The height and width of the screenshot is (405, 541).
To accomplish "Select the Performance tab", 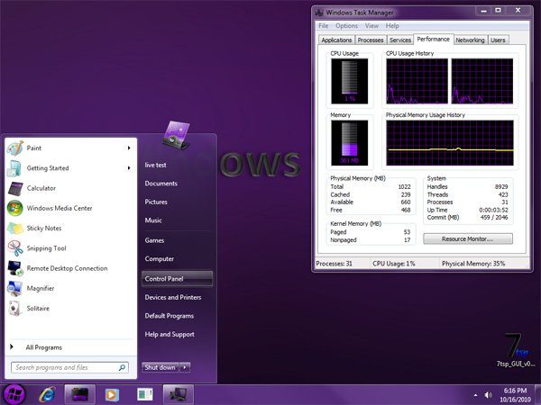I will 434,40.
